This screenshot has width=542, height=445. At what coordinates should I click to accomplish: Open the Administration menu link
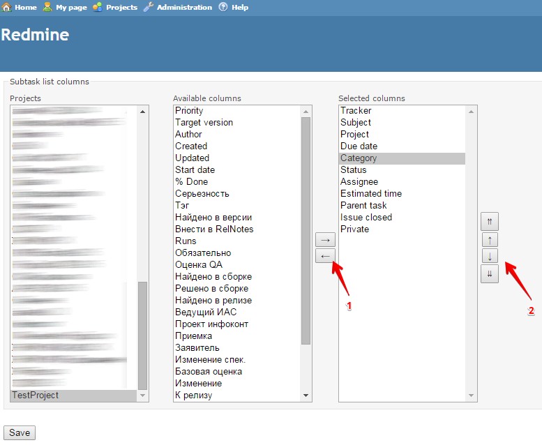pos(184,7)
